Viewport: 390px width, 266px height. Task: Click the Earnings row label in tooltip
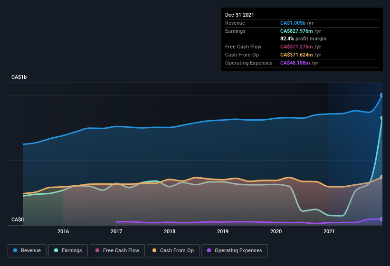(x=235, y=31)
